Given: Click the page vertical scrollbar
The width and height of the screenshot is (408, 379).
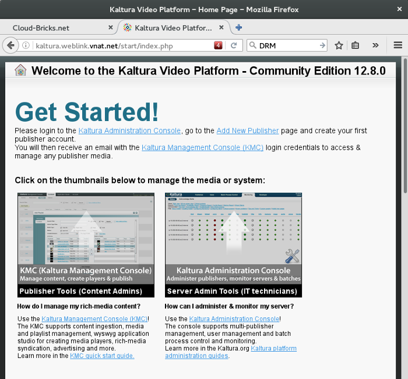Looking at the screenshot, I should pos(405,126).
